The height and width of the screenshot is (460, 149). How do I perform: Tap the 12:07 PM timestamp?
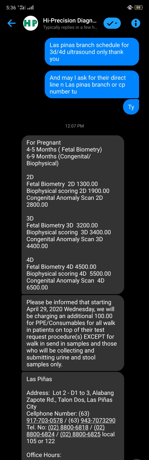coord(74,126)
